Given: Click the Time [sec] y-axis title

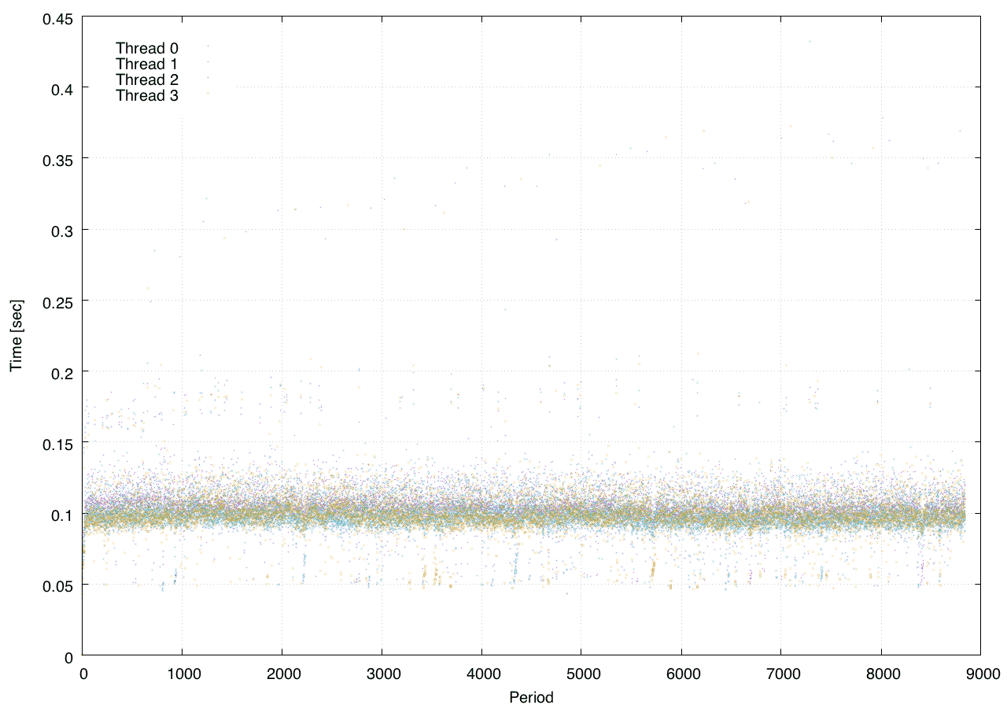Looking at the screenshot, I should pos(17,336).
